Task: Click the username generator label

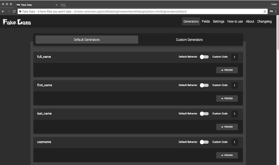Action: click(x=44, y=142)
